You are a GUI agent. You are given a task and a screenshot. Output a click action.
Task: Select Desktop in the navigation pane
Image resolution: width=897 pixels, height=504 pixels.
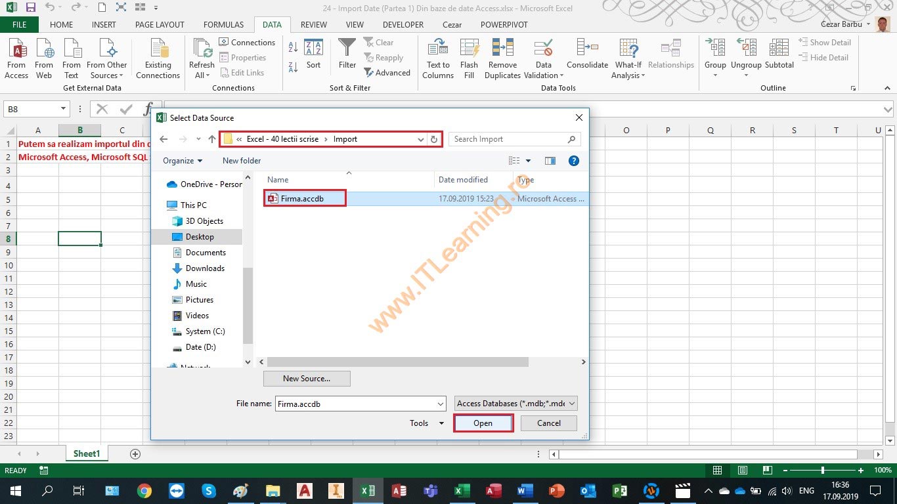(x=193, y=237)
